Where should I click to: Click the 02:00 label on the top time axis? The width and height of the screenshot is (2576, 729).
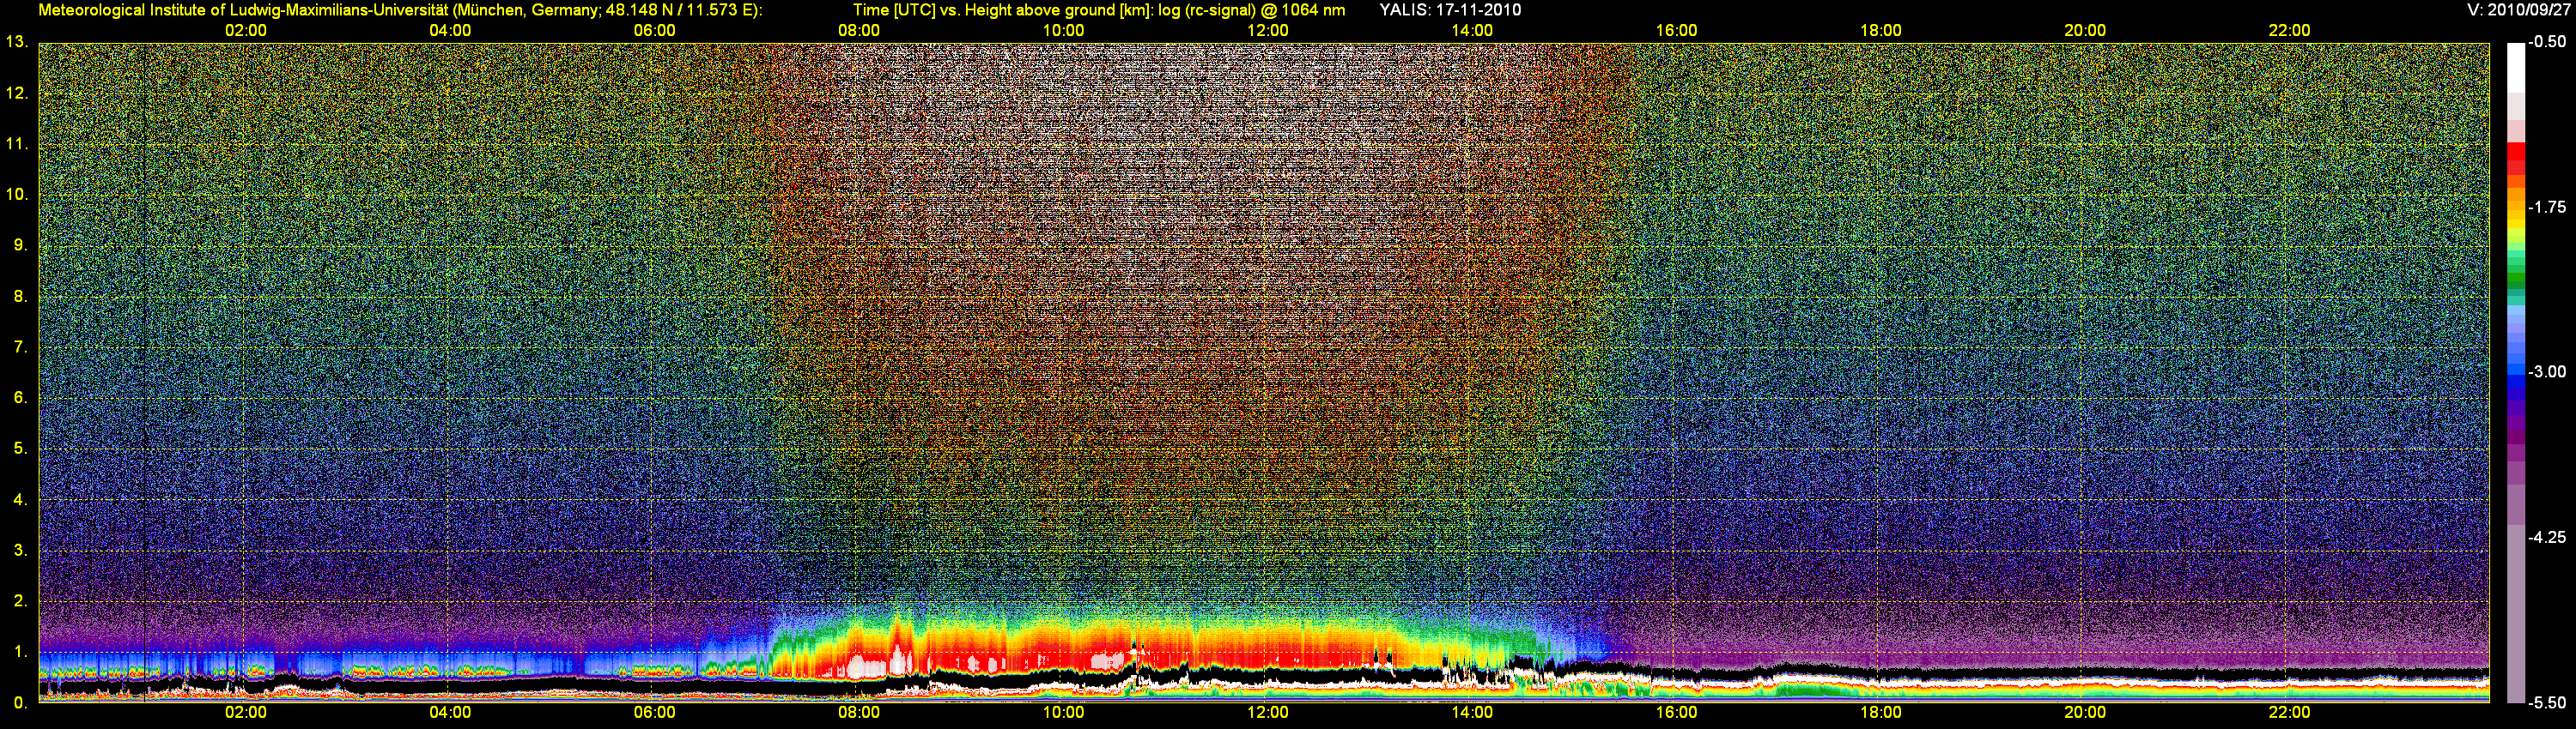[246, 31]
